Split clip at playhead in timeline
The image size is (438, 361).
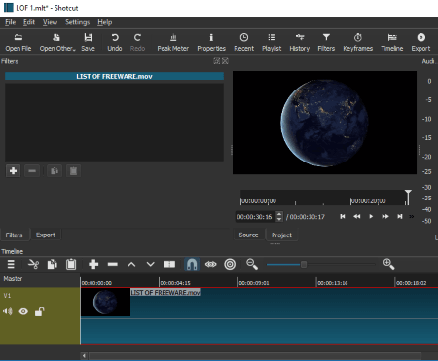[x=169, y=264]
